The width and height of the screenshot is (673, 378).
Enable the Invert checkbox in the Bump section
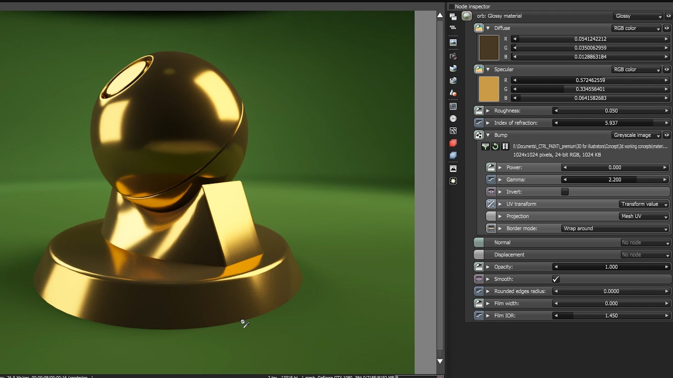pyautogui.click(x=565, y=191)
